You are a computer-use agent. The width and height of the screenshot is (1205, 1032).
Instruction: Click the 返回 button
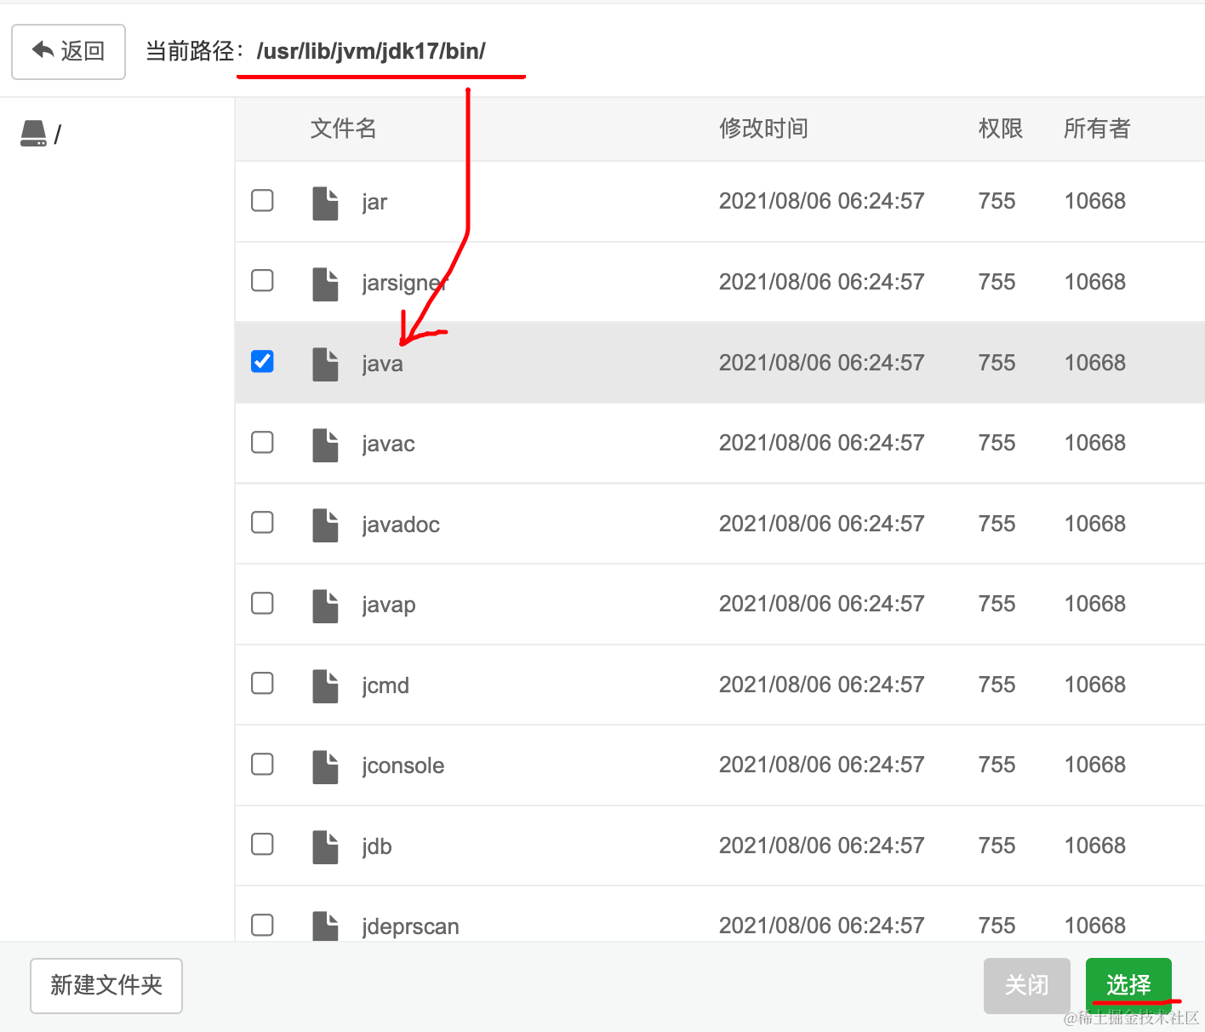coord(68,51)
